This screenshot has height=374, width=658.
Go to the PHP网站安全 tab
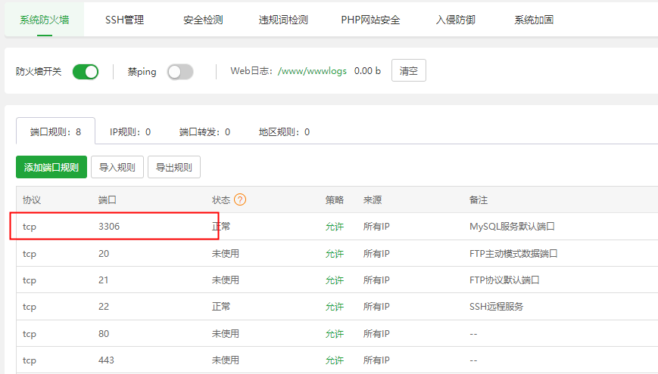pyautogui.click(x=370, y=20)
